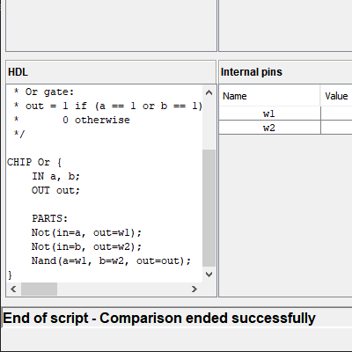Screen dimensions: 352x352
Task: Click the 'CHIP Or {' line
Action: click(x=34, y=162)
